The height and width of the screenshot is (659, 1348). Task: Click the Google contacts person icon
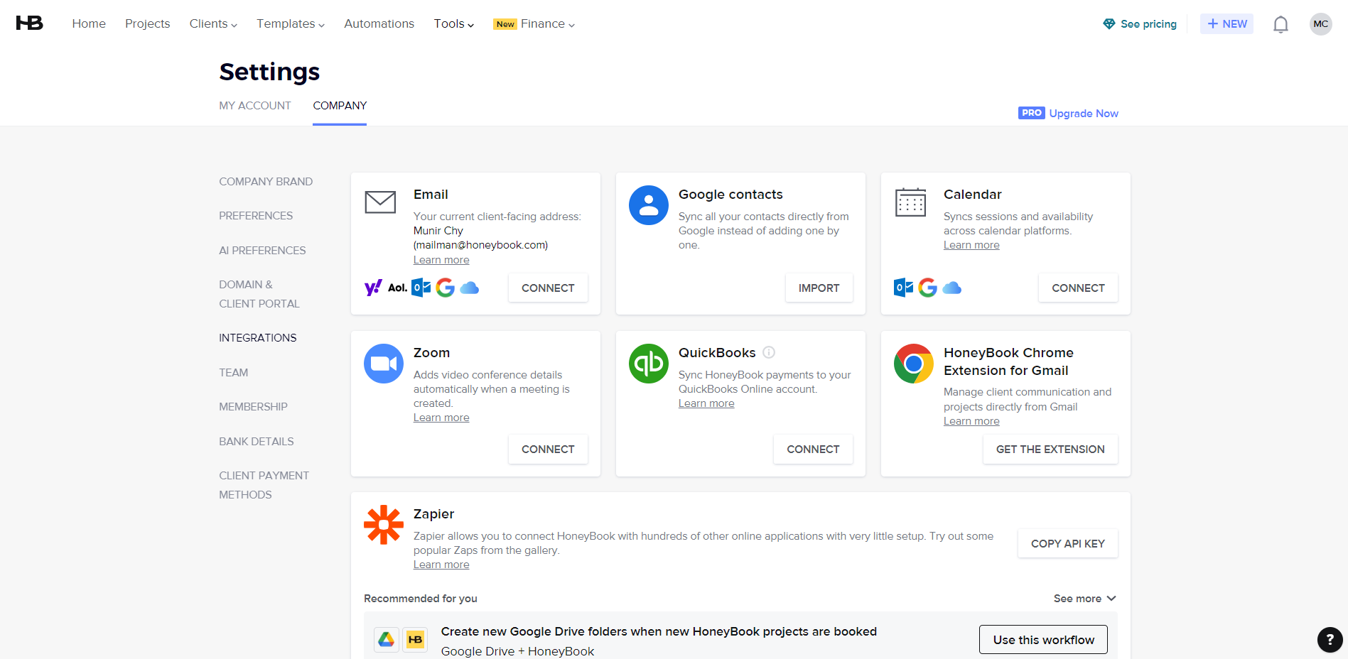(648, 205)
